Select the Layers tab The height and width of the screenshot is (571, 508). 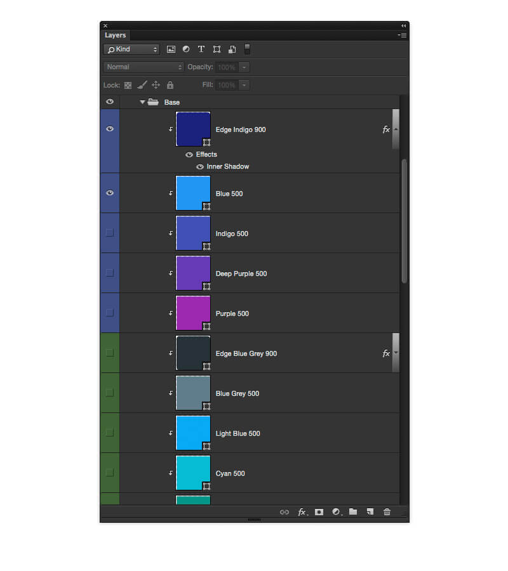(x=115, y=36)
